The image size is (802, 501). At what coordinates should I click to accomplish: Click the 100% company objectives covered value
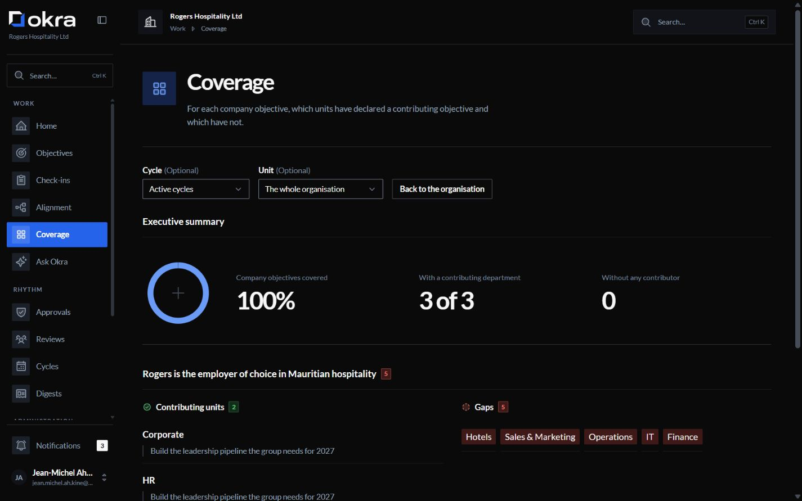[266, 301]
